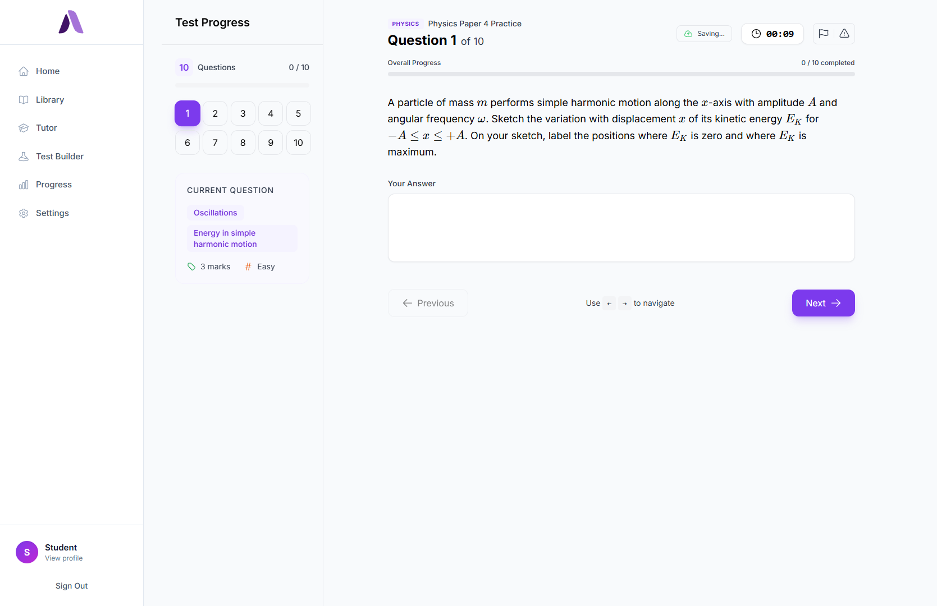Select question 7 in the grid
This screenshot has height=606, width=937.
[215, 143]
